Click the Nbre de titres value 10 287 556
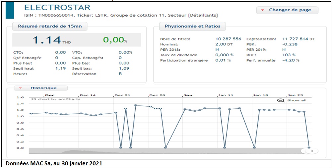333x168 pixels. point(228,39)
